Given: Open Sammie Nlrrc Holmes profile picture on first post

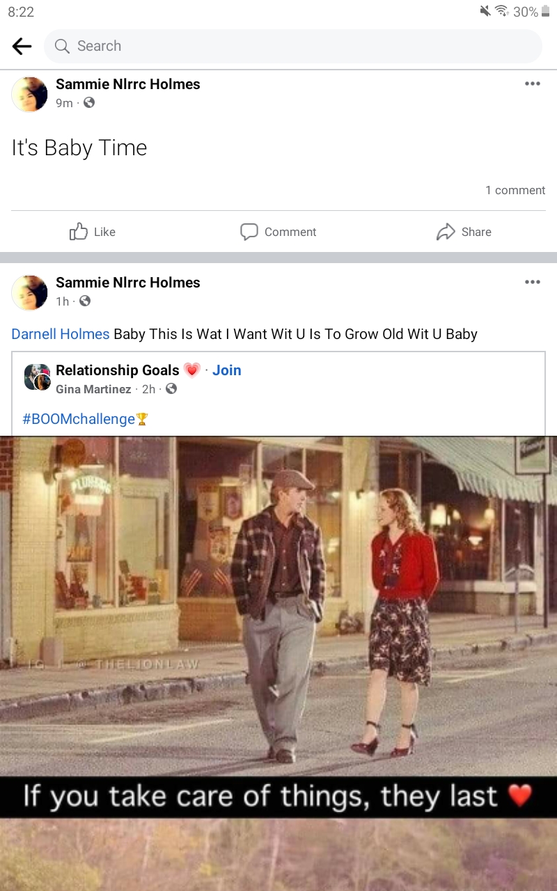Looking at the screenshot, I should pos(30,94).
